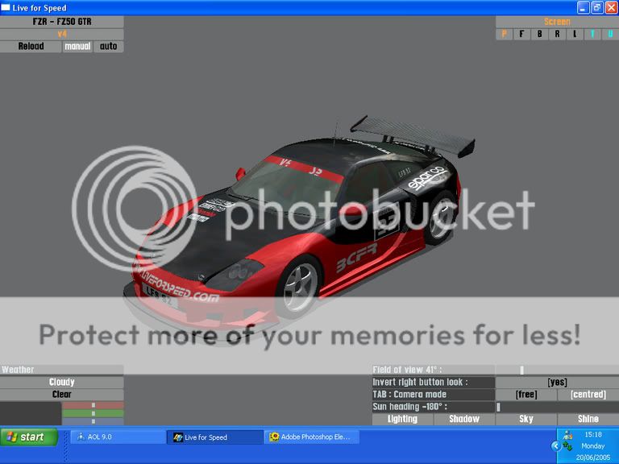This screenshot has height=464, width=619.
Task: Switch to the Shadow tab
Action: (x=464, y=419)
